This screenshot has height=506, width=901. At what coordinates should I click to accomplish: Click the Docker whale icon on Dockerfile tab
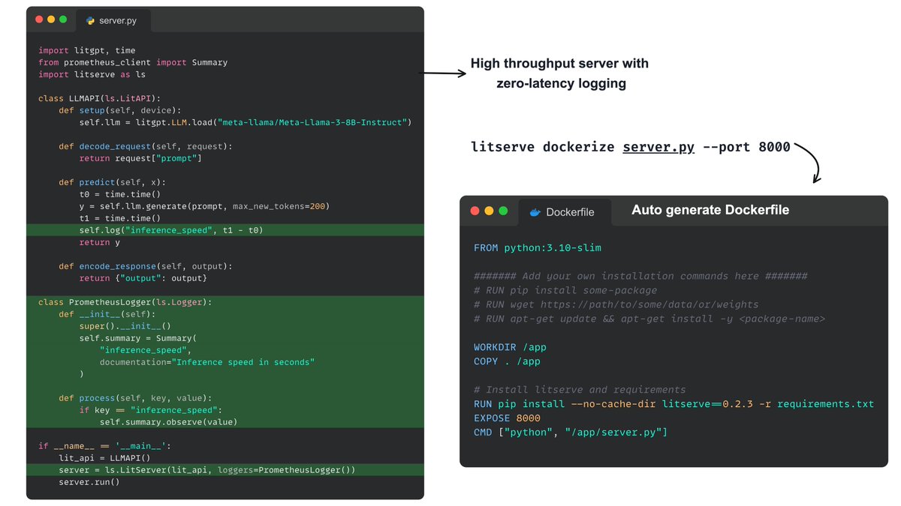click(x=535, y=212)
